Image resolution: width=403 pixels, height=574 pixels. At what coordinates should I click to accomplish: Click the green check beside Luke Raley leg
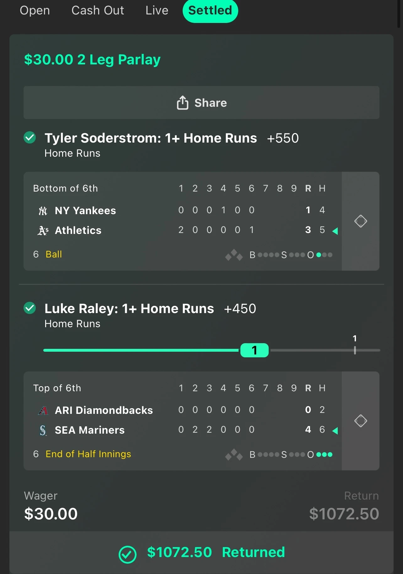(30, 308)
